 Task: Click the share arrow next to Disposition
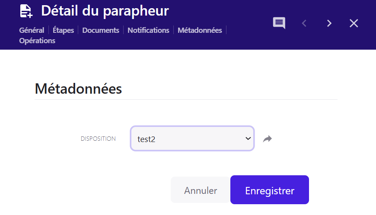[268, 139]
